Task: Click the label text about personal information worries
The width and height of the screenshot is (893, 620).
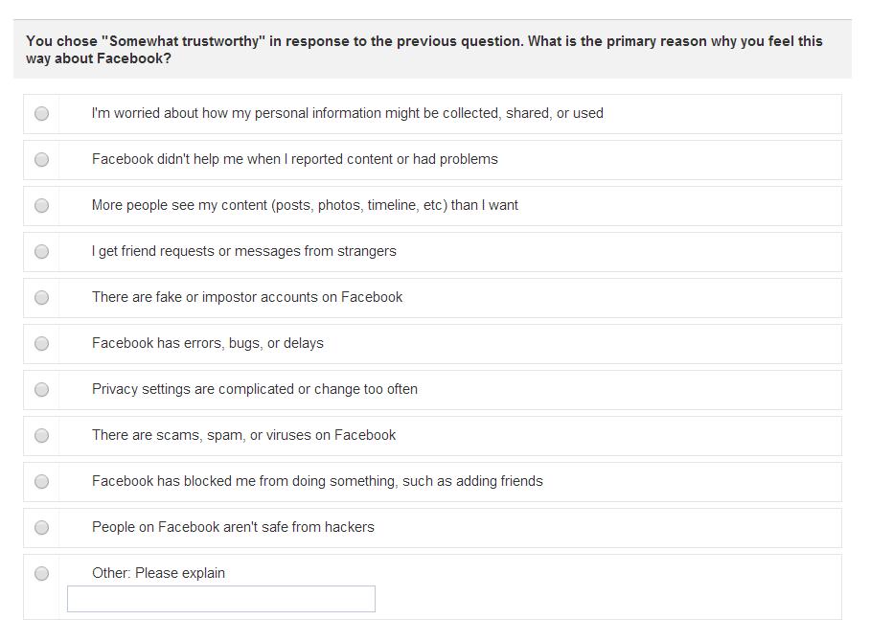Action: 347,113
